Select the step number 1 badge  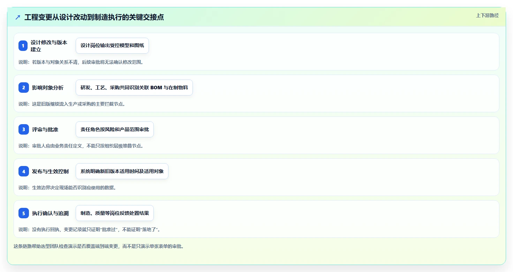click(23, 46)
